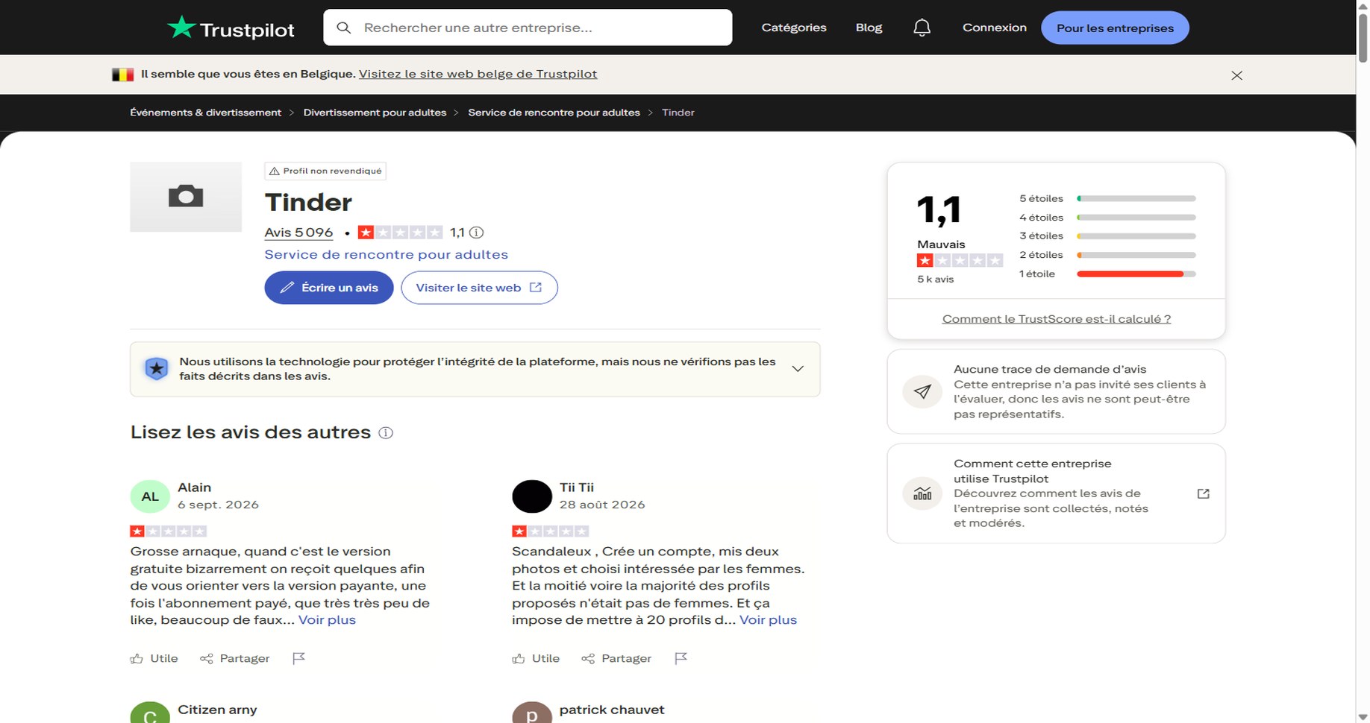The height and width of the screenshot is (723, 1370).
Task: Share Tii Tii's review
Action: (616, 659)
